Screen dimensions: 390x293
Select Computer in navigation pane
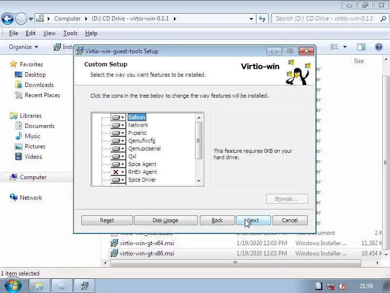33,177
